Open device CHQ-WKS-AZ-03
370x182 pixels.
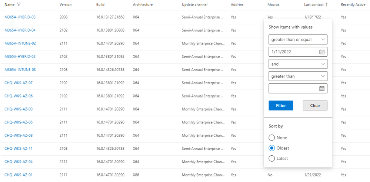19,109
